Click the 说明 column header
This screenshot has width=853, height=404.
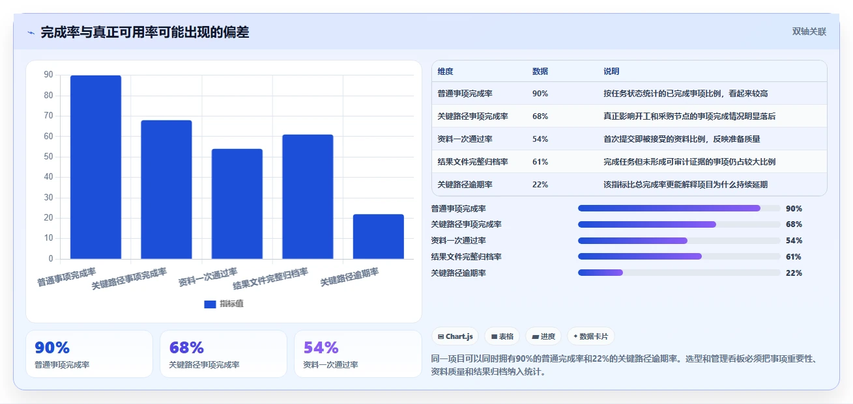tap(611, 72)
